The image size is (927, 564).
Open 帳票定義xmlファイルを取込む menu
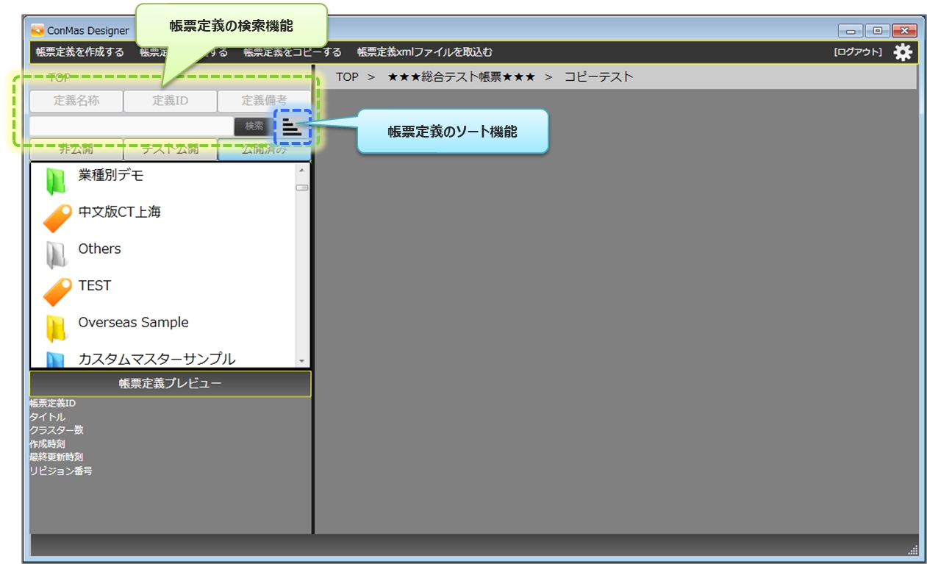[x=424, y=52]
